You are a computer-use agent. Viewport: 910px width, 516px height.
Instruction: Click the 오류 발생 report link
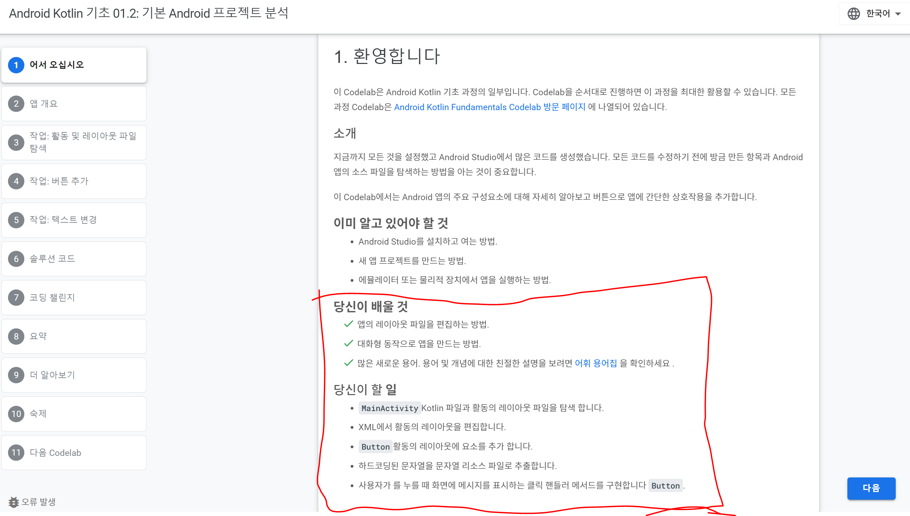point(38,502)
